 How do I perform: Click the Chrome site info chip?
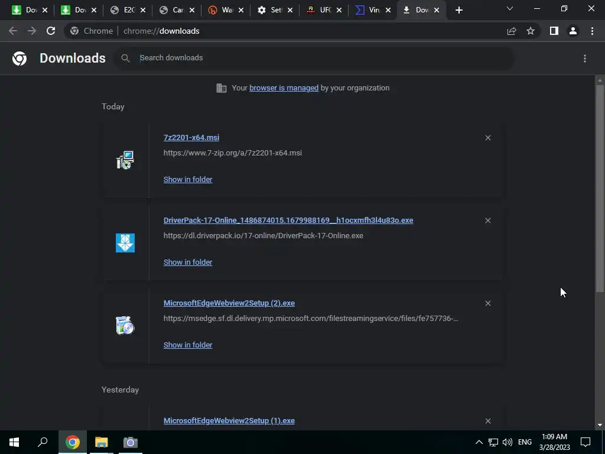[x=92, y=31]
